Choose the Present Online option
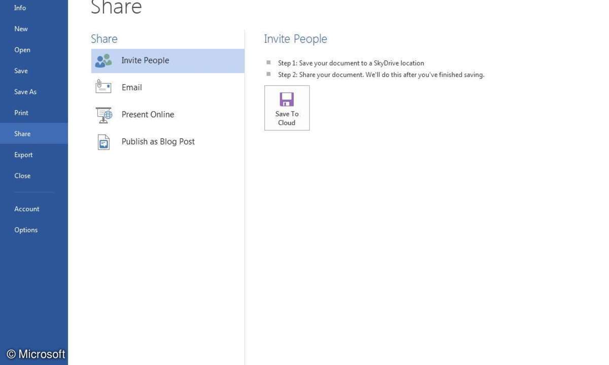Screen dimensions: 609x365 [168, 115]
